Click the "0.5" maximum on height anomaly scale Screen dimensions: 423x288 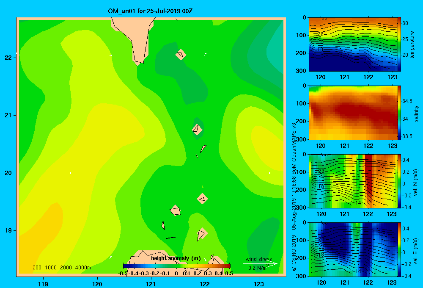[x=229, y=274]
